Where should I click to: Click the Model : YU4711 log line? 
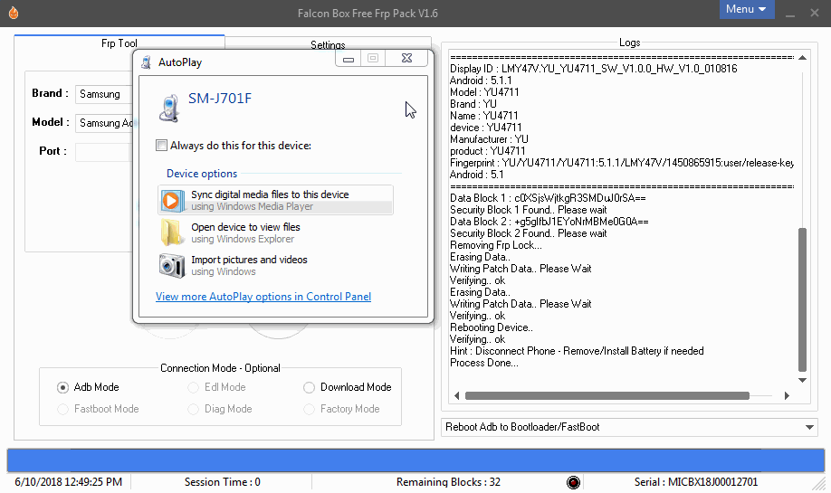click(x=484, y=92)
